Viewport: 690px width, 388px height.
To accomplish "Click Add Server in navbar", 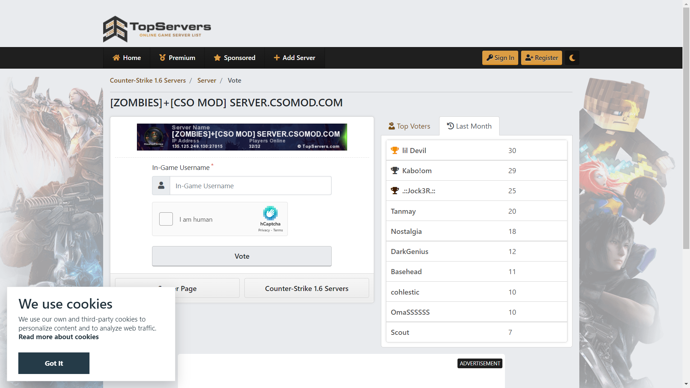I will (294, 58).
